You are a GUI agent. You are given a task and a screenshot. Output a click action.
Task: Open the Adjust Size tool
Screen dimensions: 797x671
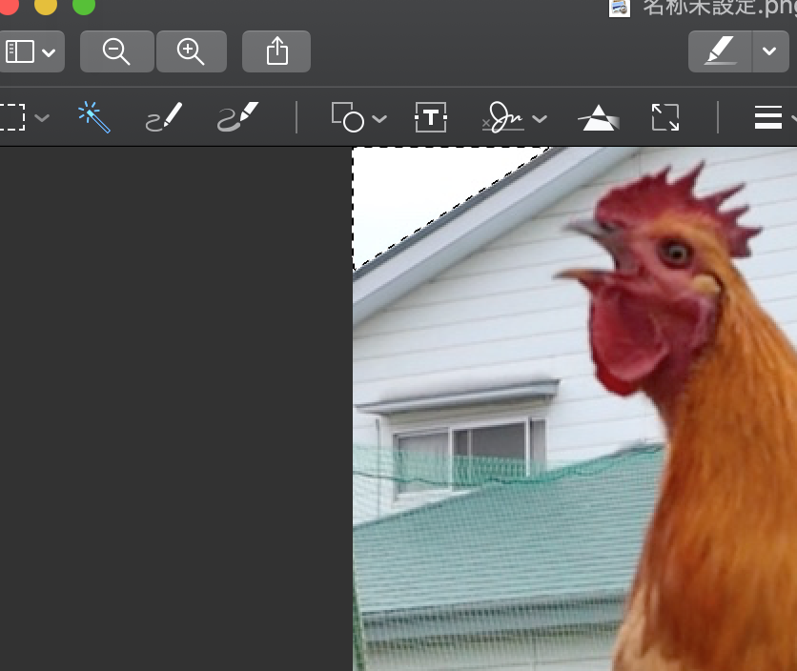[665, 117]
